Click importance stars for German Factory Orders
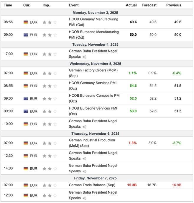 point(50,73)
